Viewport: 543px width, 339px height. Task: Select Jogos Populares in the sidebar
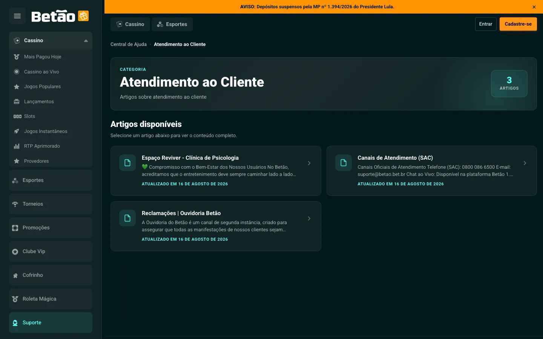coord(51,87)
